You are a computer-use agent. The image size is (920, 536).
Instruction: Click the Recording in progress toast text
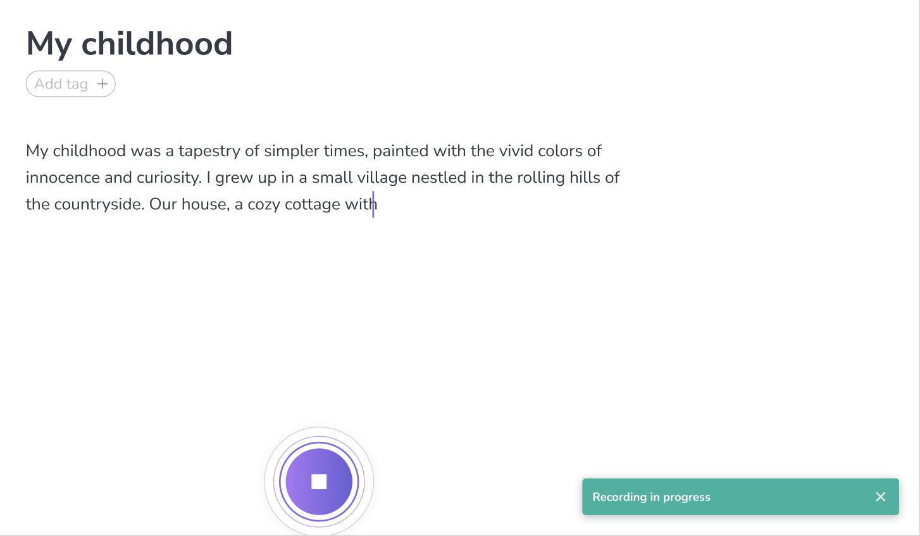[x=651, y=497]
